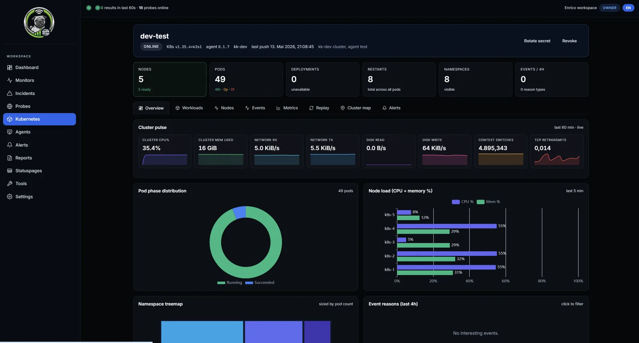Click the light blue treemap block
Screen dimensions: 639x343
[x=202, y=332]
